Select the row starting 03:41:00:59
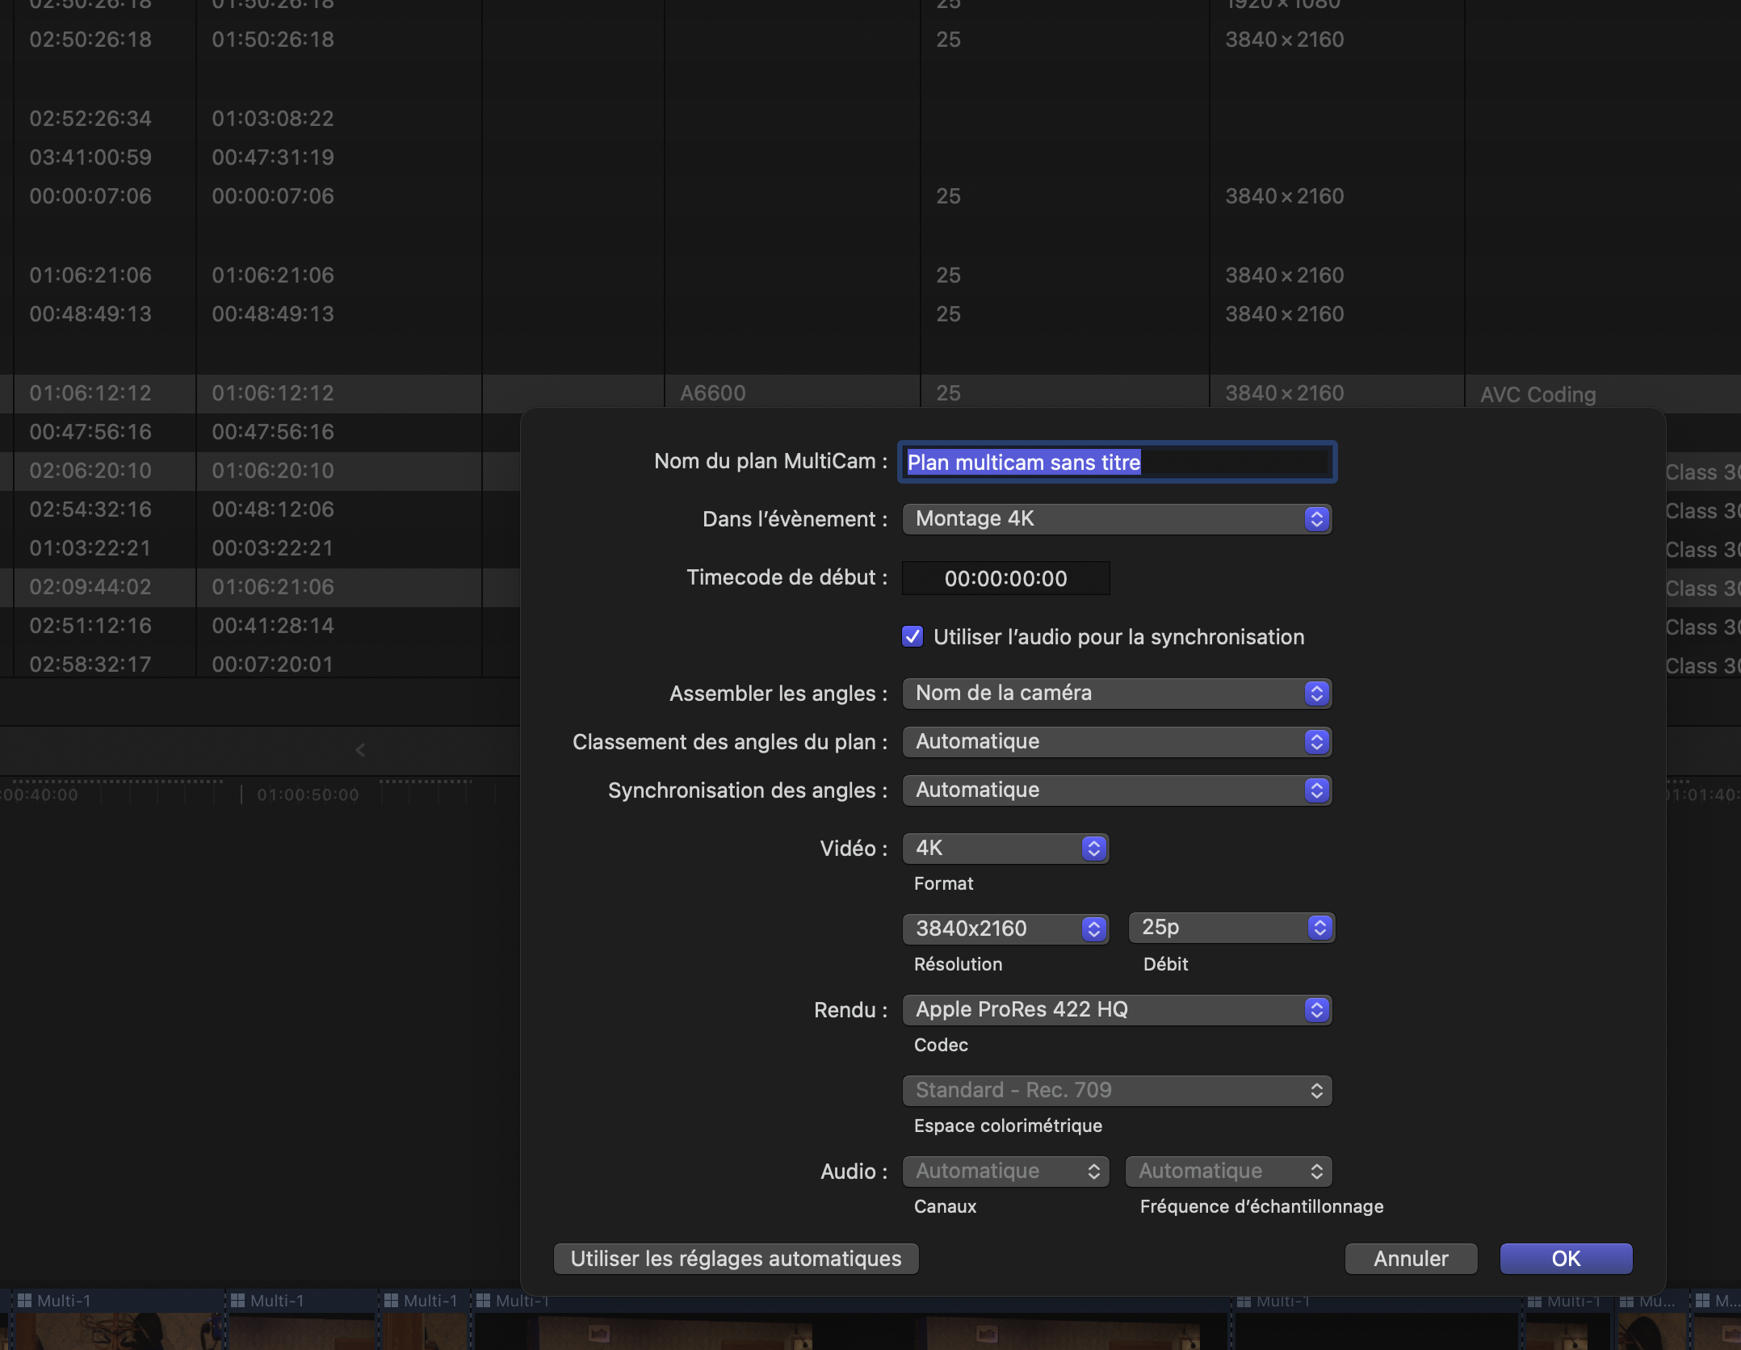This screenshot has height=1350, width=1741. (x=870, y=157)
